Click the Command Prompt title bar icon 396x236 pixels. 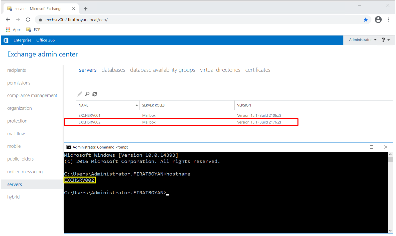[x=69, y=147]
